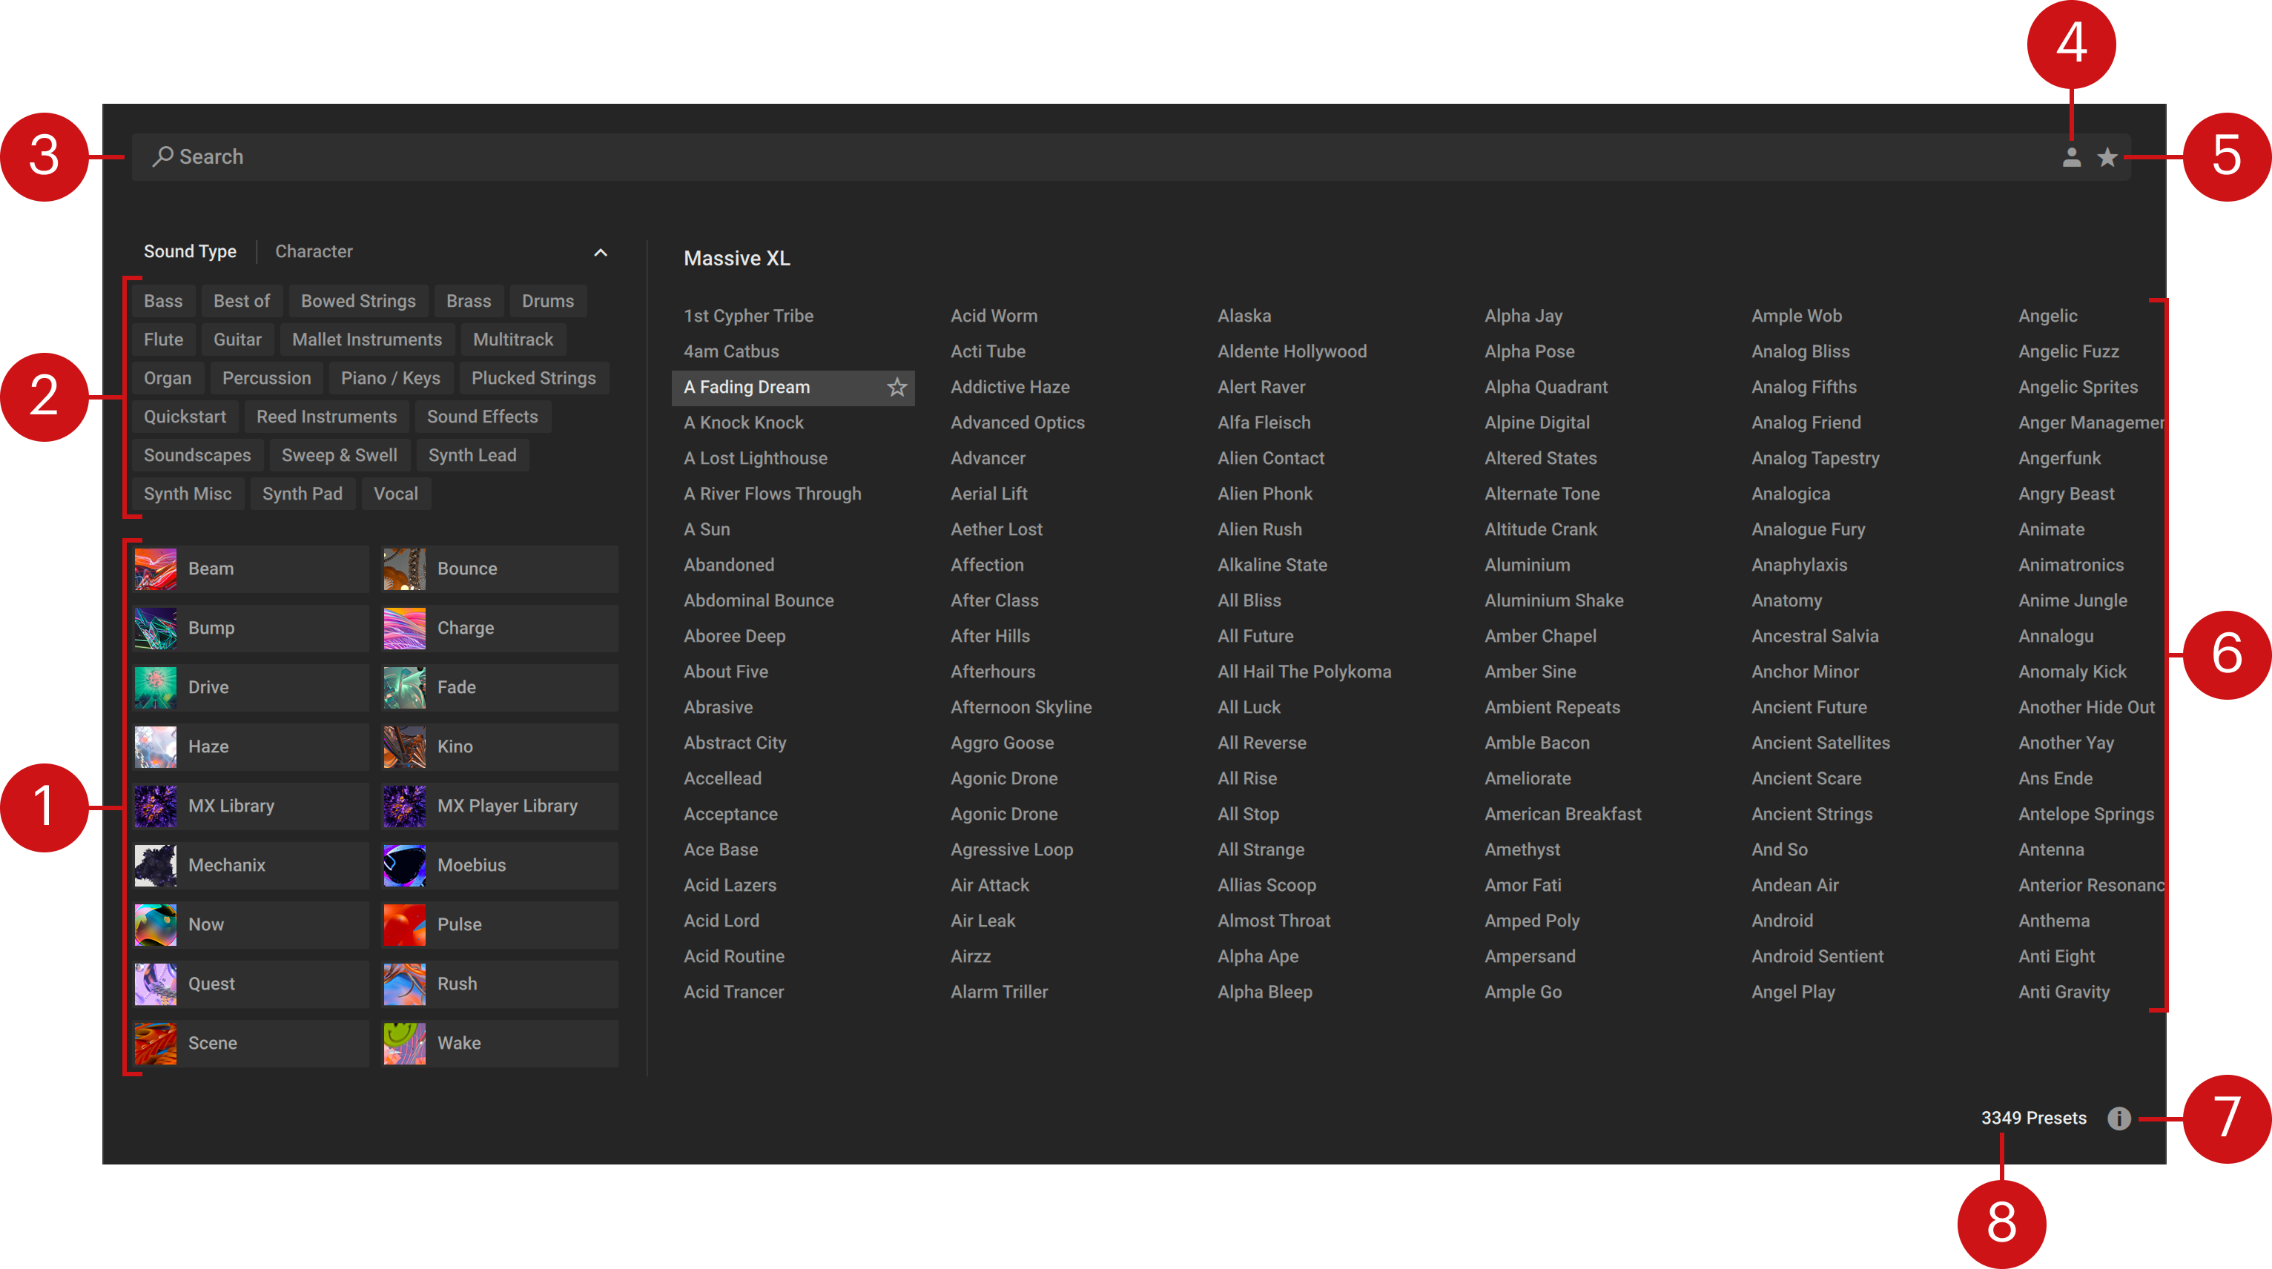Click the search magnifier icon
This screenshot has height=1269, width=2272.
(162, 157)
